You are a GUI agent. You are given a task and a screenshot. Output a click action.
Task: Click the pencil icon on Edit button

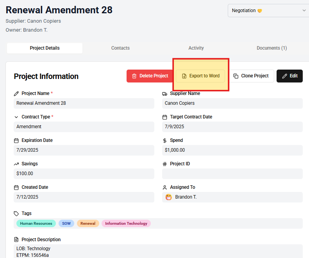(285, 76)
